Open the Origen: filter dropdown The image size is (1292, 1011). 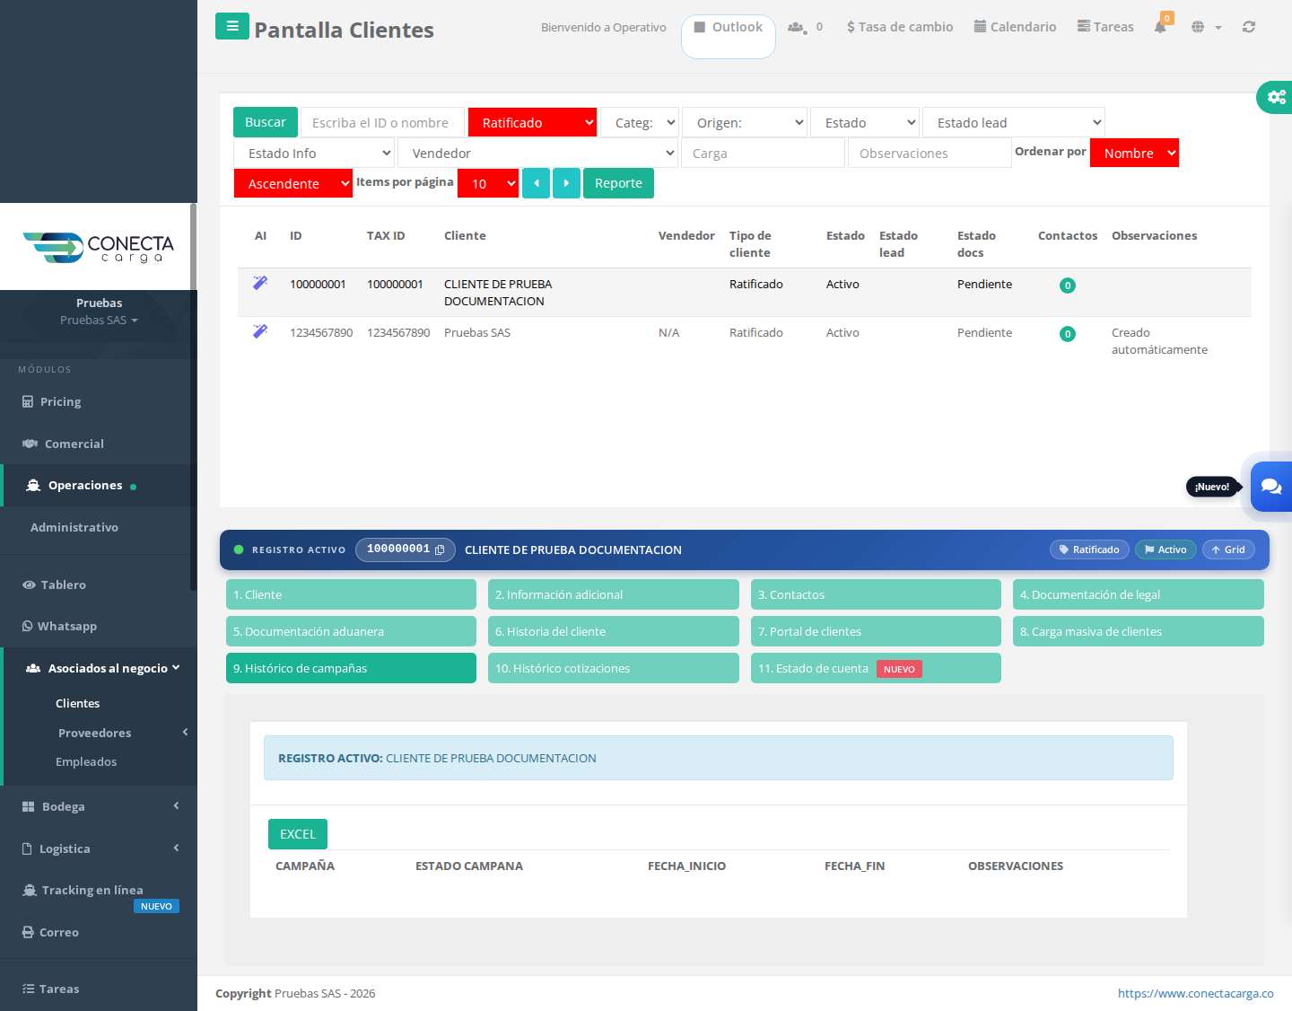(745, 123)
